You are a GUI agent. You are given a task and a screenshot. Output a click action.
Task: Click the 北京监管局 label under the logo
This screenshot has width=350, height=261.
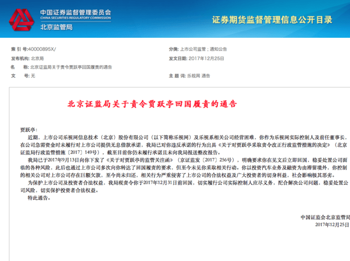pos(56,27)
